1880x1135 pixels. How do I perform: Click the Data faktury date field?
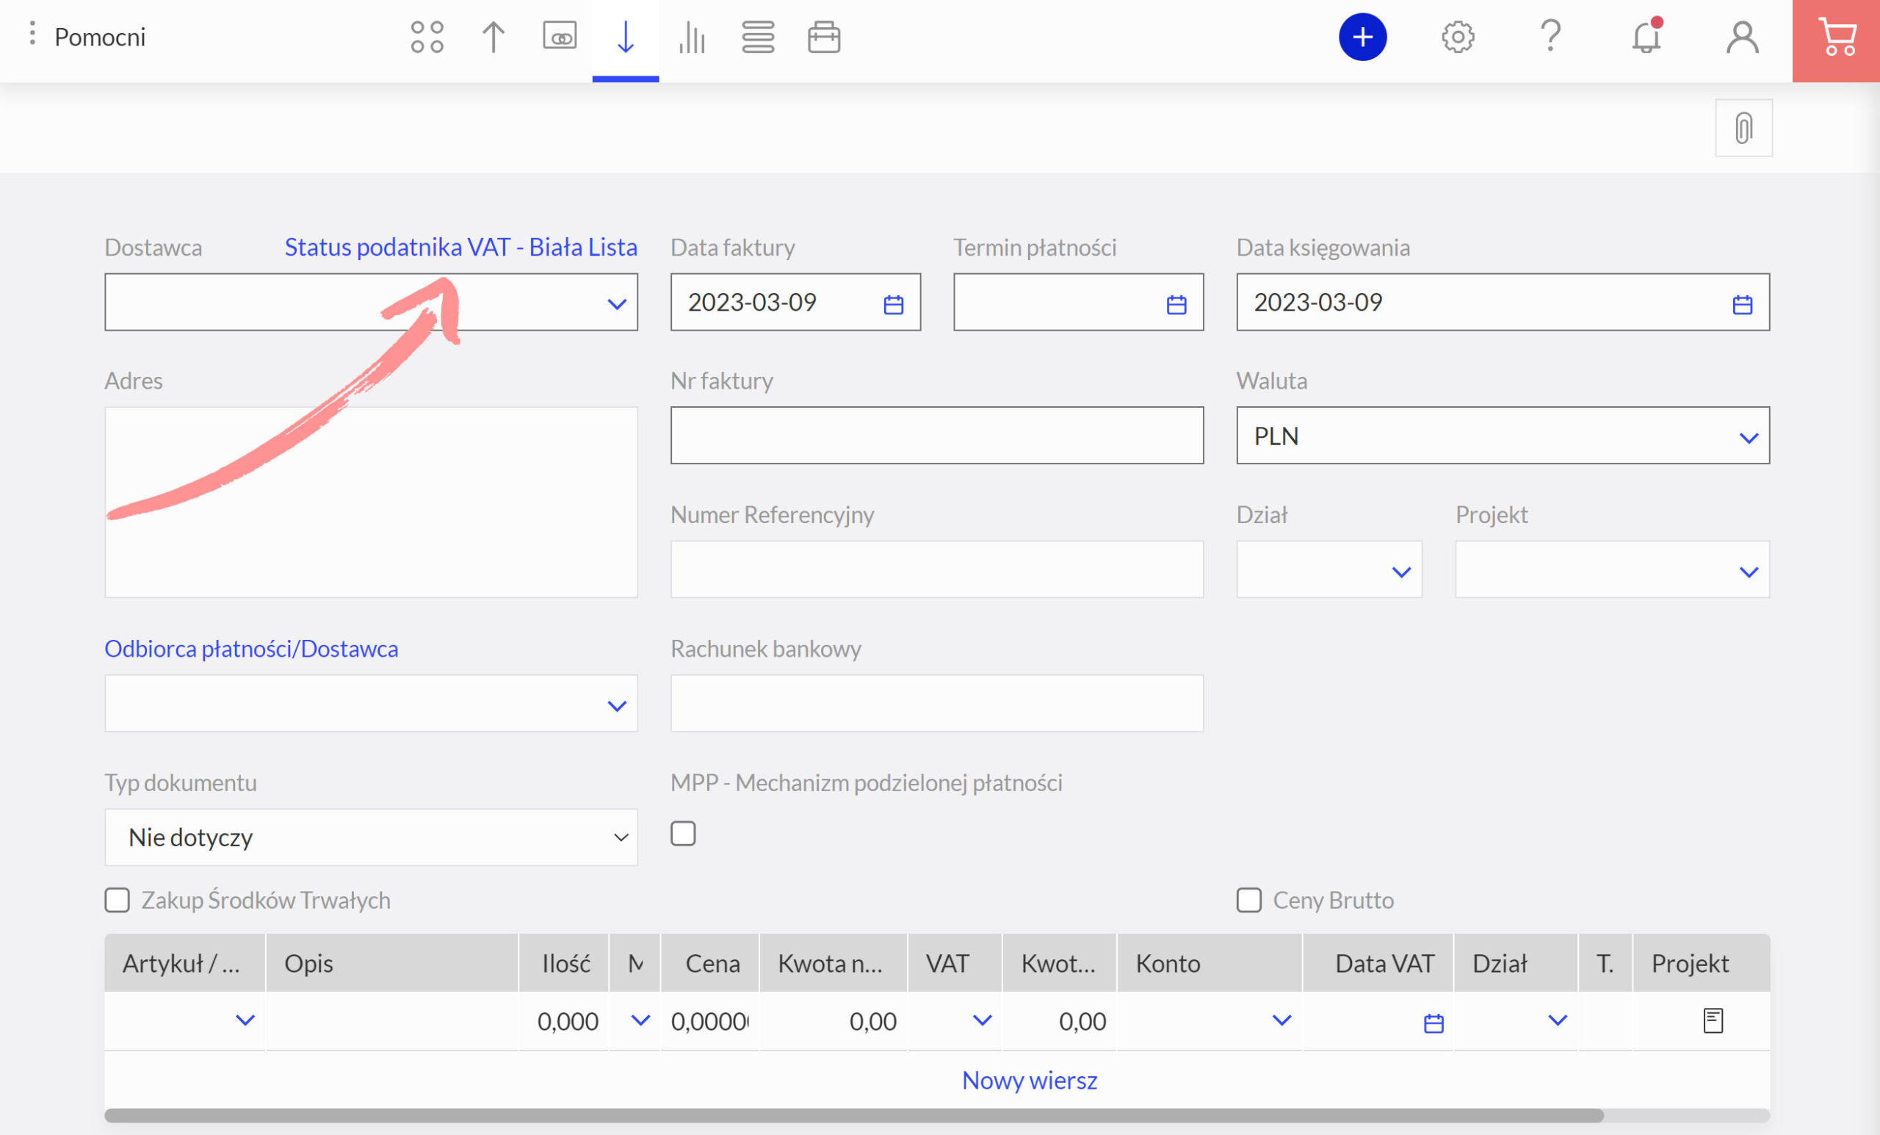[x=796, y=302]
